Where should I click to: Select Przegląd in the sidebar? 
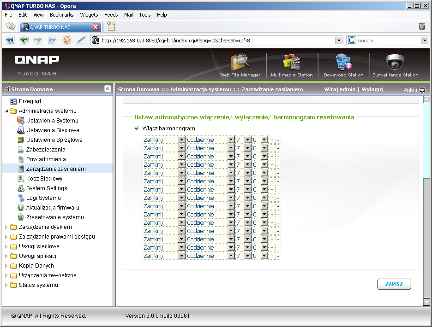[x=30, y=101]
